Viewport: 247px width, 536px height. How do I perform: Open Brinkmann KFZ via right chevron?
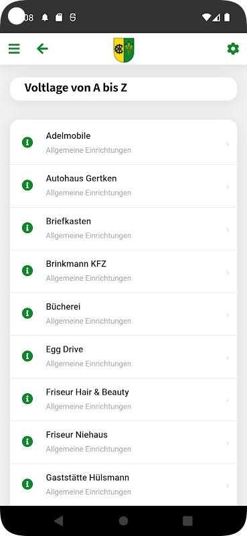(x=228, y=273)
